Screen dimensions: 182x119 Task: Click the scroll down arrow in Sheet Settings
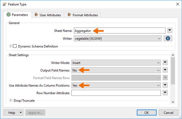[x=173, y=102]
